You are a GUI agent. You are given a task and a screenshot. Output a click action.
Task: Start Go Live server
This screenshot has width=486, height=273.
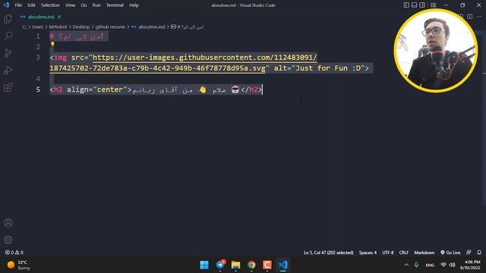coord(450,253)
